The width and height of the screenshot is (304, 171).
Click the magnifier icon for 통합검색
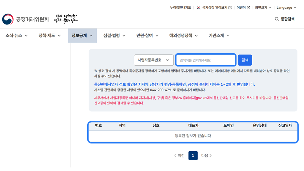[x=277, y=19]
